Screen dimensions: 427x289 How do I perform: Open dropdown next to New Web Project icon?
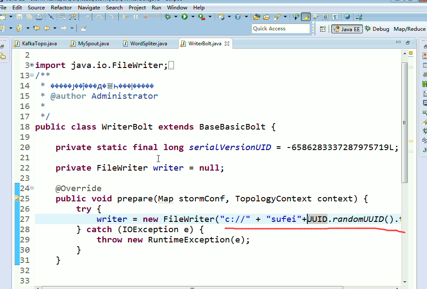point(229,17)
